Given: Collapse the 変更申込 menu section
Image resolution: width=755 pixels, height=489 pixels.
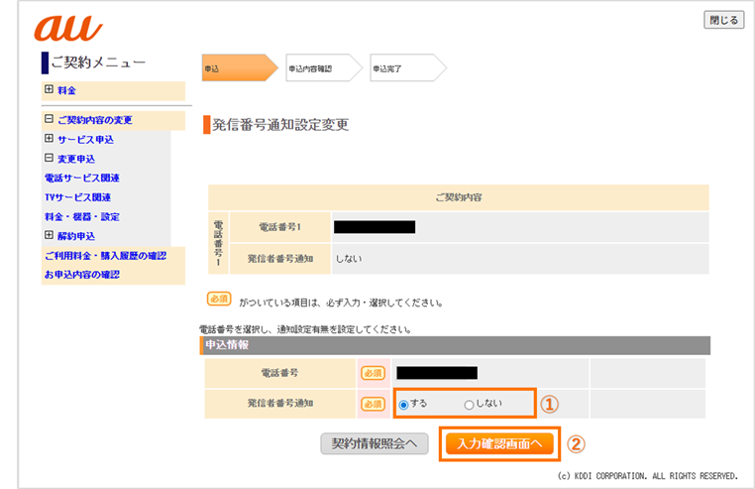Looking at the screenshot, I should click(x=49, y=159).
